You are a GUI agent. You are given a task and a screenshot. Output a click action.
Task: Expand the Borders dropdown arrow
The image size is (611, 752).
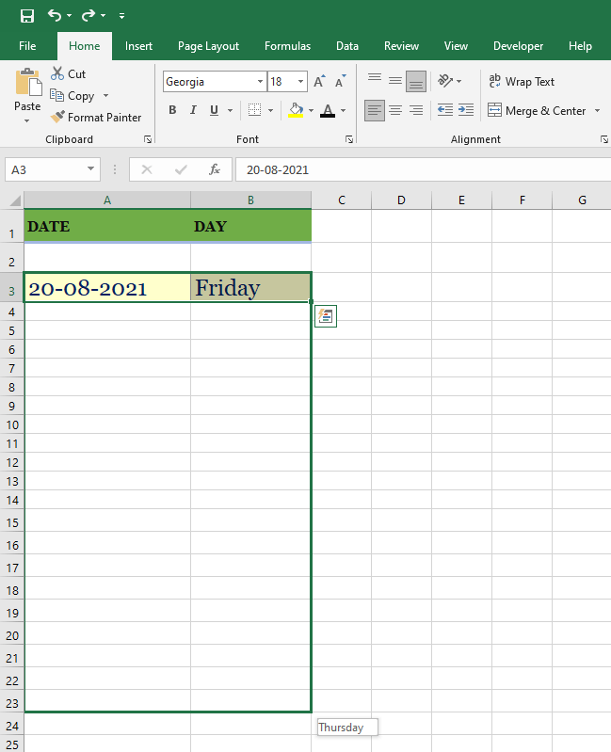pos(270,111)
